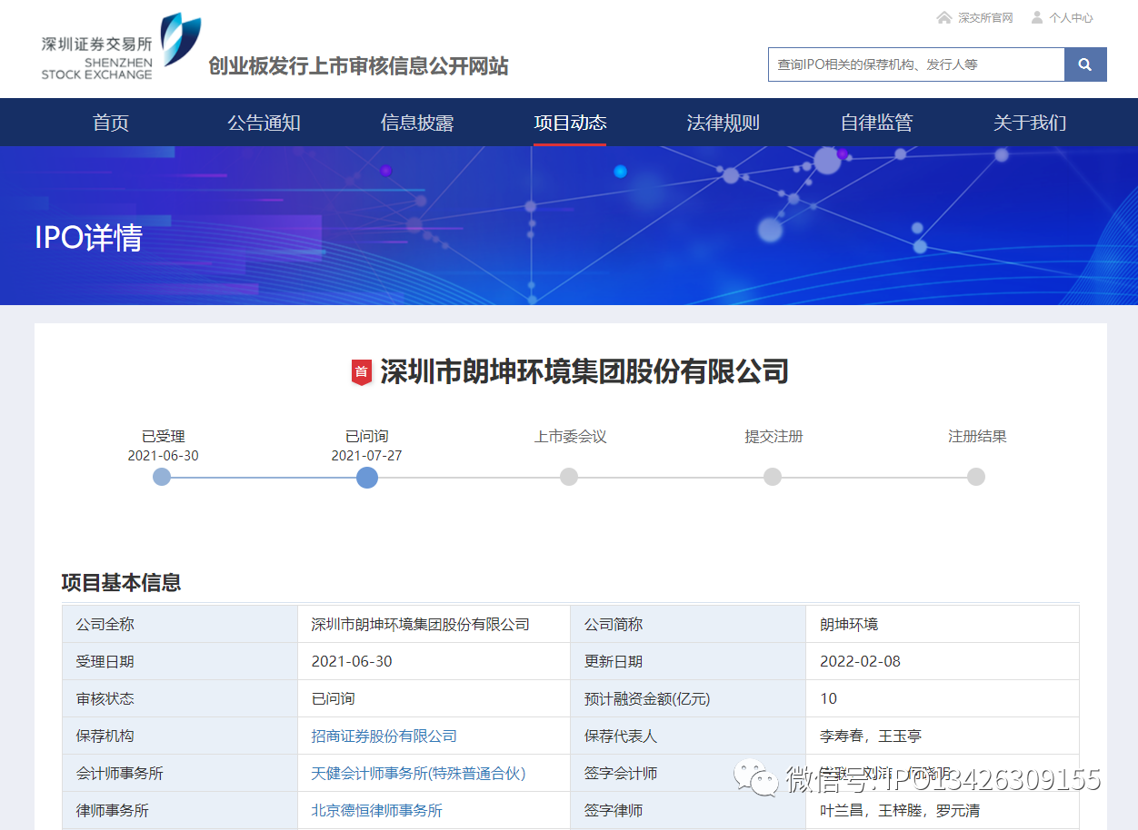Go to 法律规则 navigation tab
This screenshot has height=830, width=1138.
tap(723, 123)
